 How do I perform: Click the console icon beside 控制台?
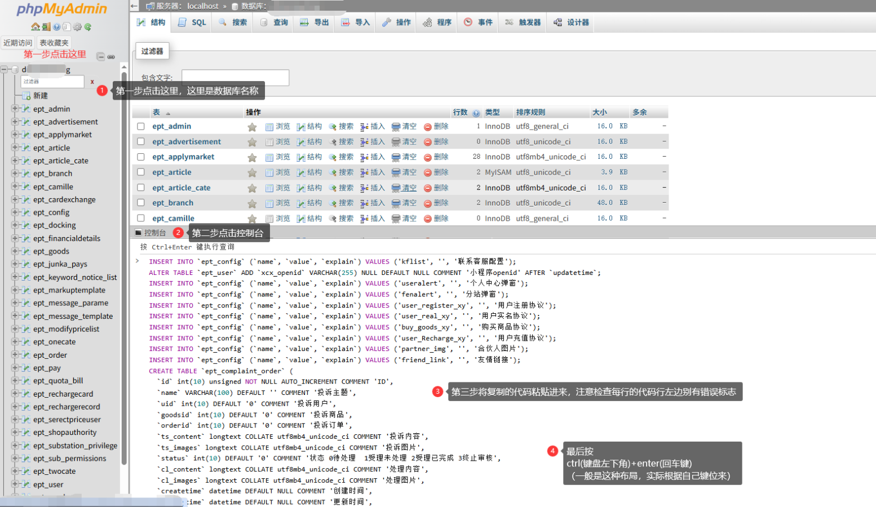coord(138,233)
